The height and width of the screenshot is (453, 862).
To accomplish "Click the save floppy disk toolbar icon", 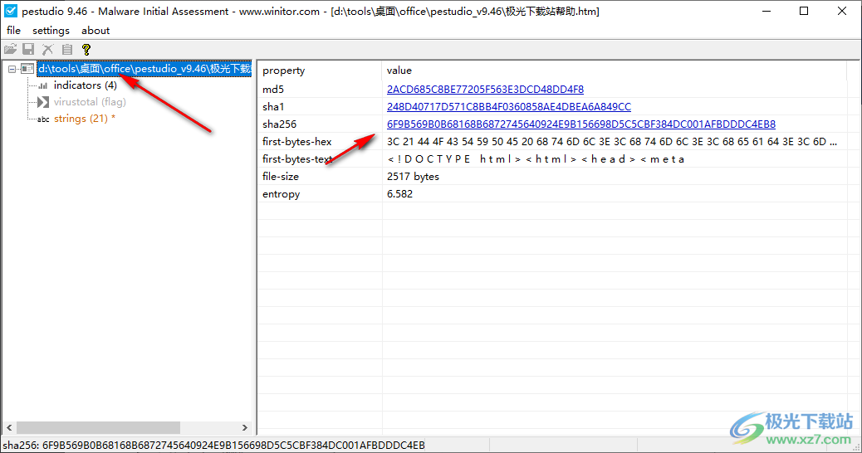I will click(x=28, y=49).
